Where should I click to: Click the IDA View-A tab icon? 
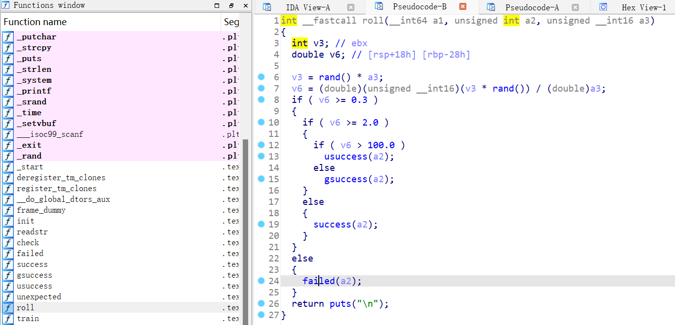[x=267, y=7]
